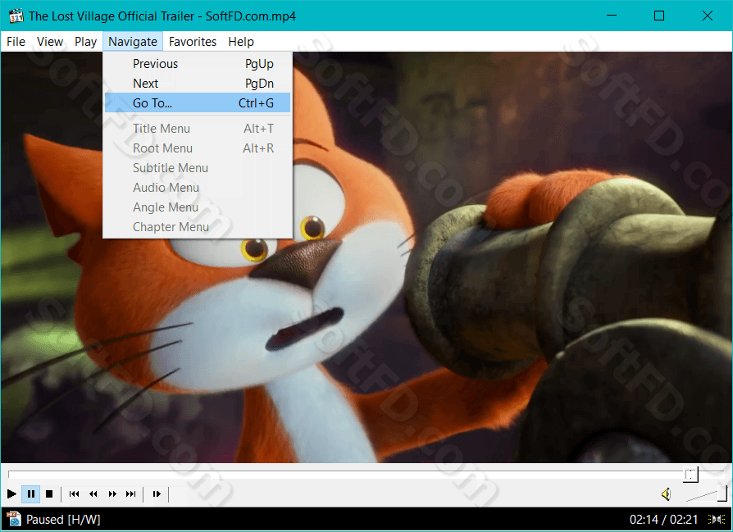Click the seek bar thumb
This screenshot has width=733, height=532.
tap(691, 475)
